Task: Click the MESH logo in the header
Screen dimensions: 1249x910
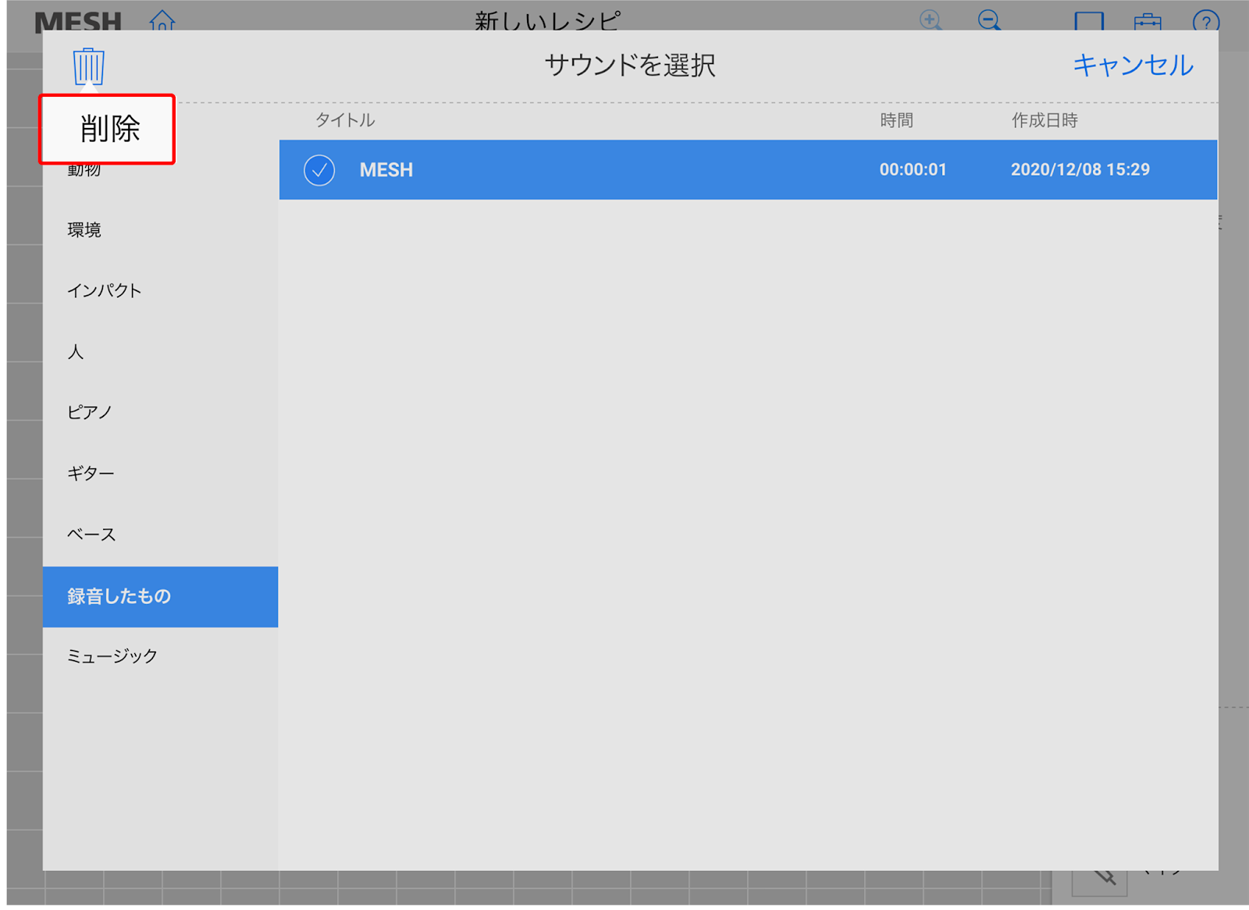Action: [78, 22]
